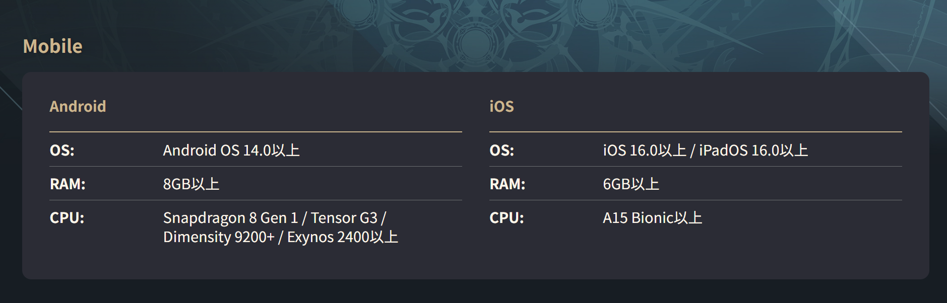
Task: Click the Android CPU: label
Action: [67, 217]
